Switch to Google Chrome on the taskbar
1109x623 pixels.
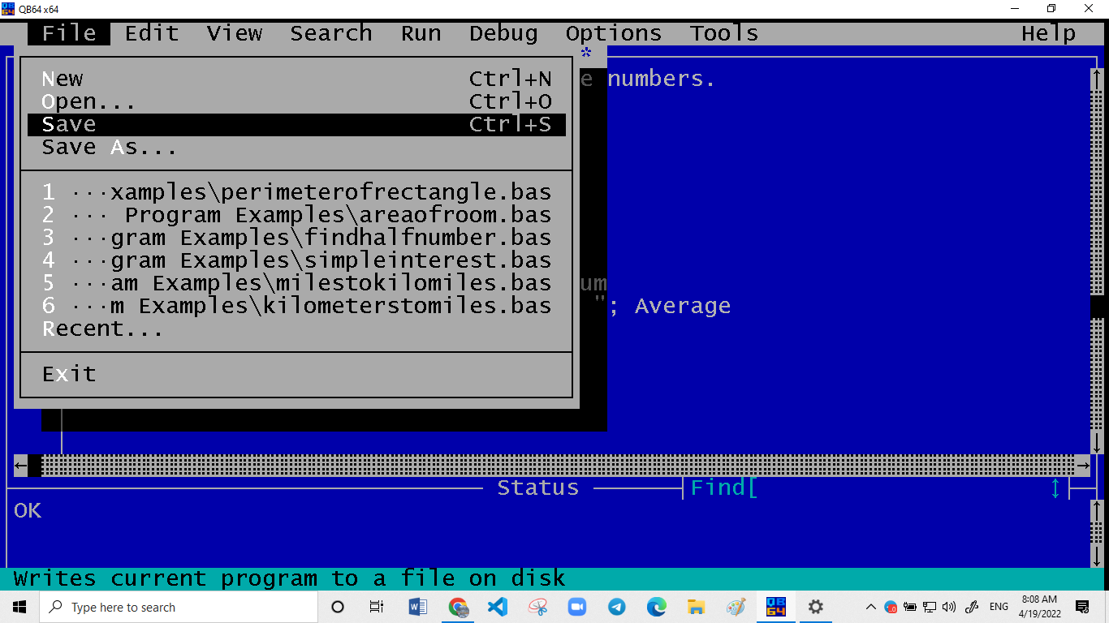[458, 607]
